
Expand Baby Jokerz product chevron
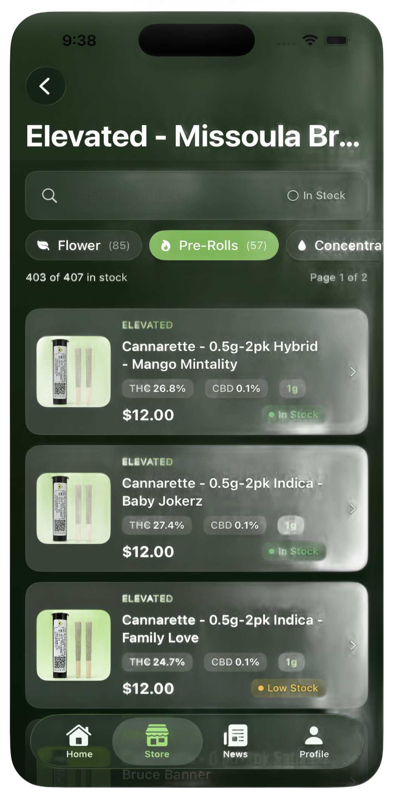353,509
